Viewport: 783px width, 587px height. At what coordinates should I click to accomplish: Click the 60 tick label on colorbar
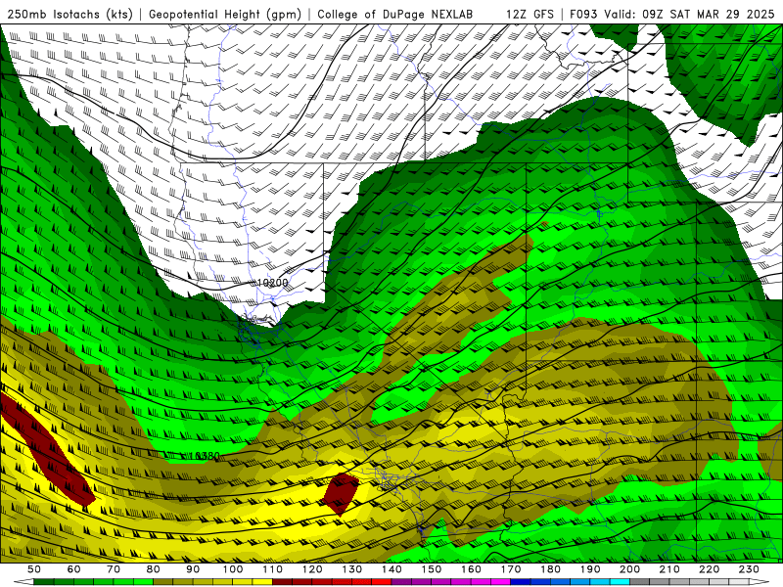pyautogui.click(x=73, y=569)
